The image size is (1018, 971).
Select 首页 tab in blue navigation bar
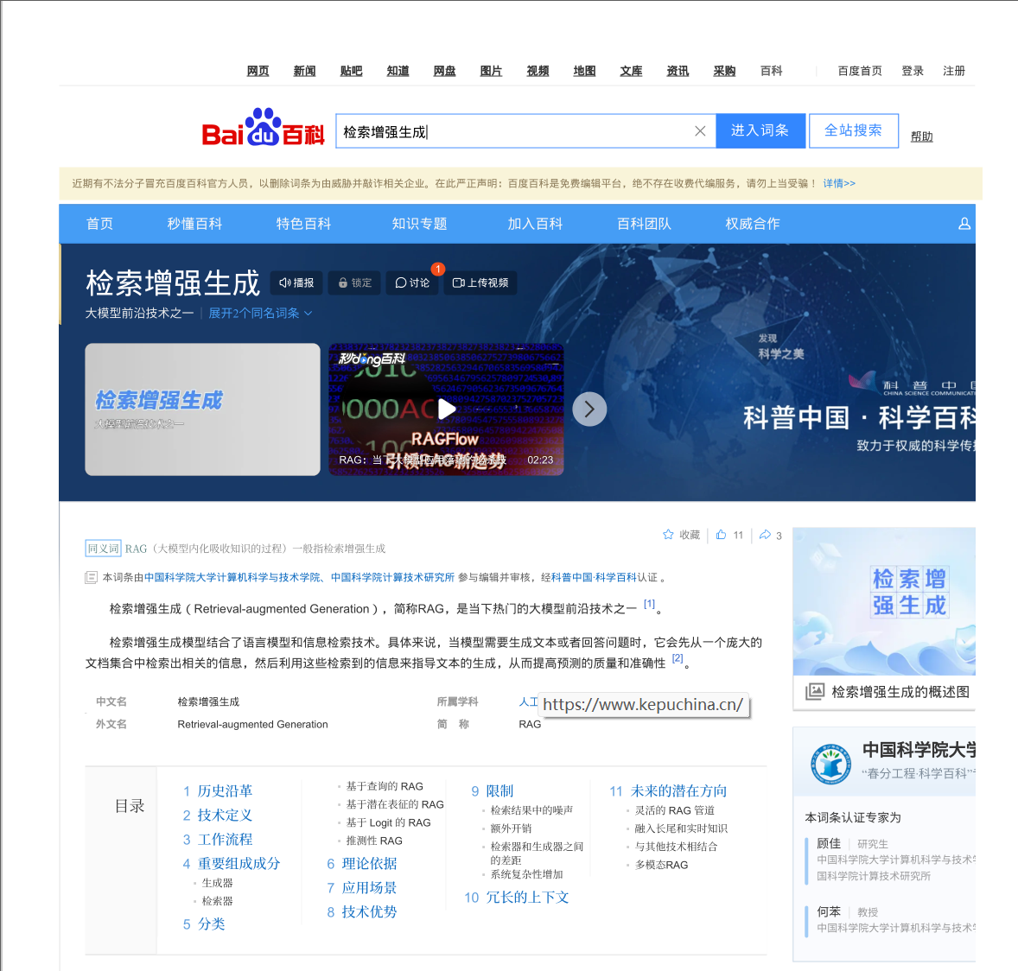tap(99, 224)
